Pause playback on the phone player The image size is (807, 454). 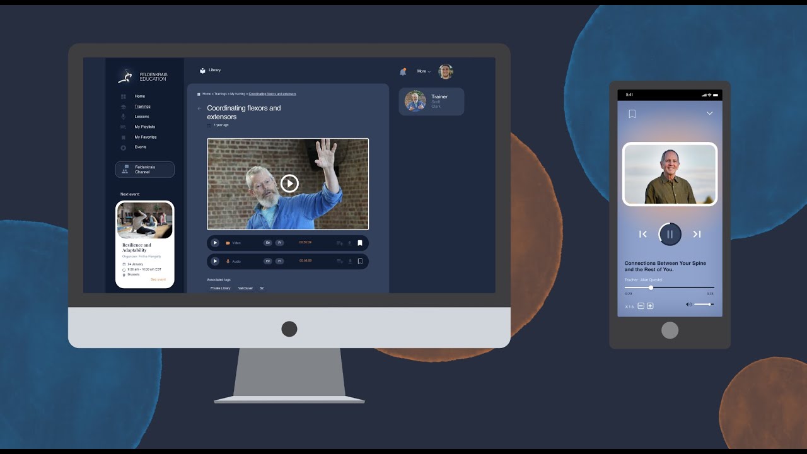click(670, 235)
